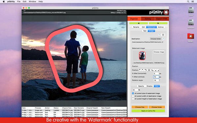Click the size percentage input field
The image size is (197, 123).
click(x=135, y=90)
